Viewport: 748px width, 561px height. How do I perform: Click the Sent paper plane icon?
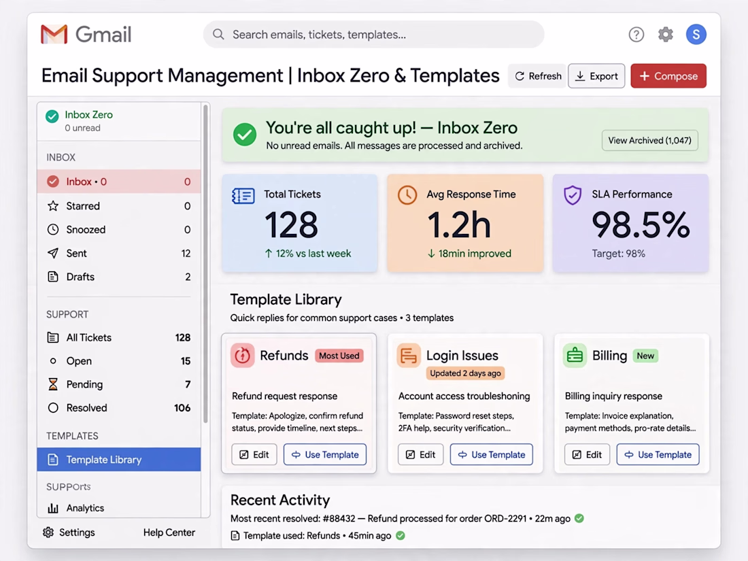coord(53,254)
